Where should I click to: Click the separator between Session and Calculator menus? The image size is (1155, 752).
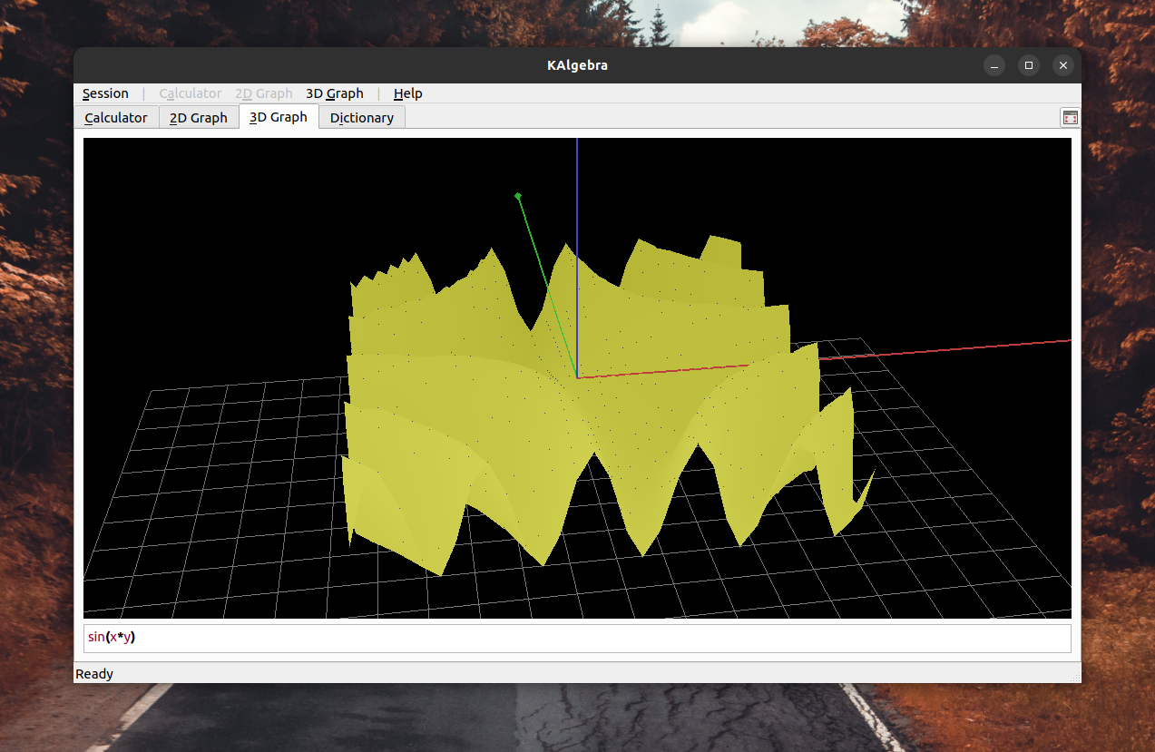142,93
